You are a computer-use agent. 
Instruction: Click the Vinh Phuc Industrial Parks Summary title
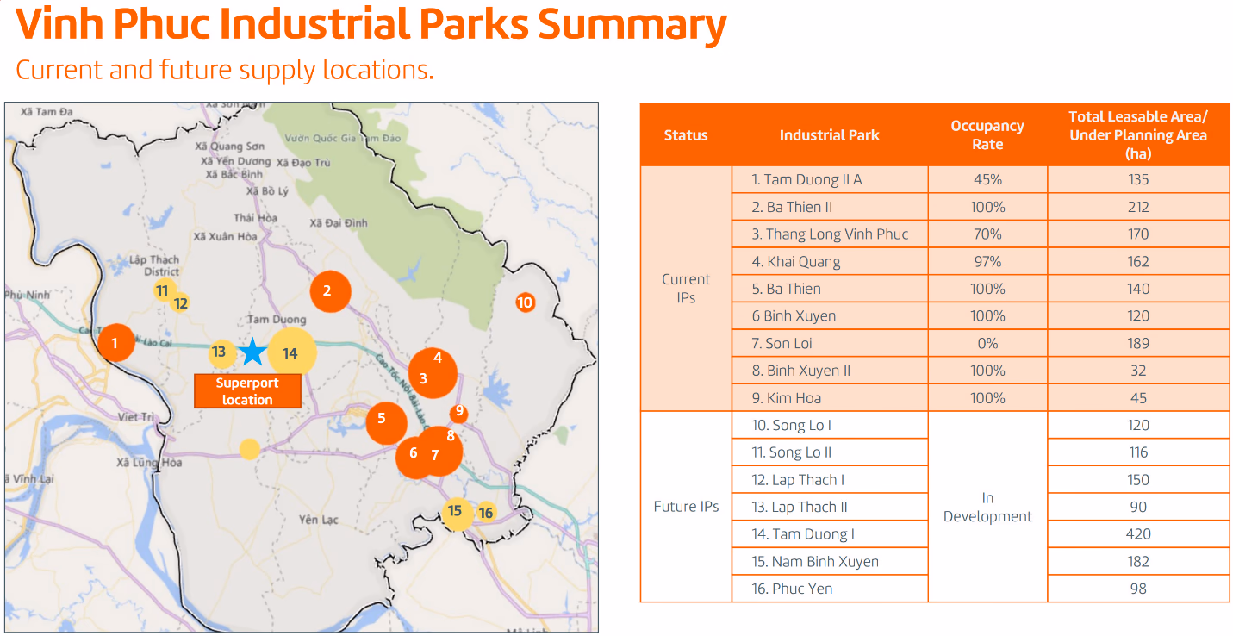click(x=371, y=26)
